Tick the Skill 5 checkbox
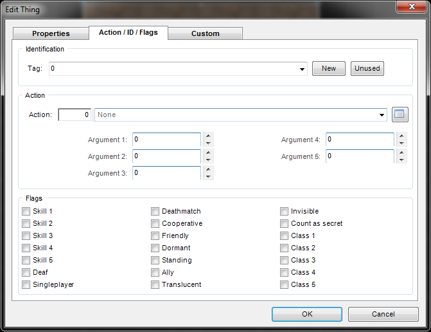This screenshot has width=431, height=332. coord(26,260)
